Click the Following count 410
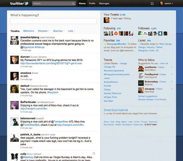This screenshot has width=183, height=161. click(x=118, y=28)
